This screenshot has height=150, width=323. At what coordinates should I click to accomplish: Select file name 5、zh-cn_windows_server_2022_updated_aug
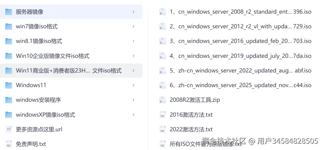240,71
